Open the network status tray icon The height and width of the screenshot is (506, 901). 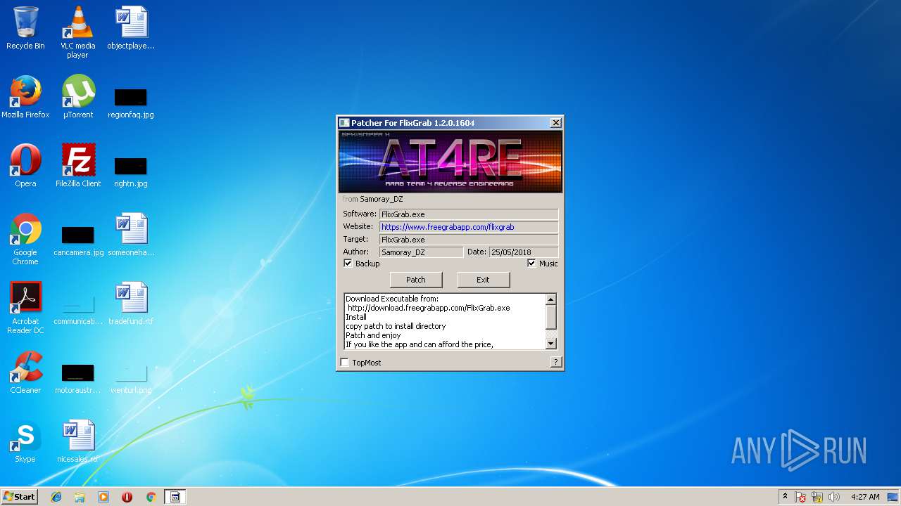point(817,497)
